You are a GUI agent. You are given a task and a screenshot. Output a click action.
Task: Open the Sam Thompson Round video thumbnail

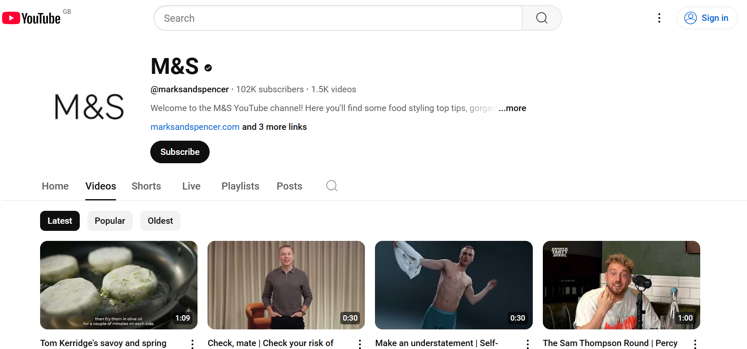coord(621,285)
